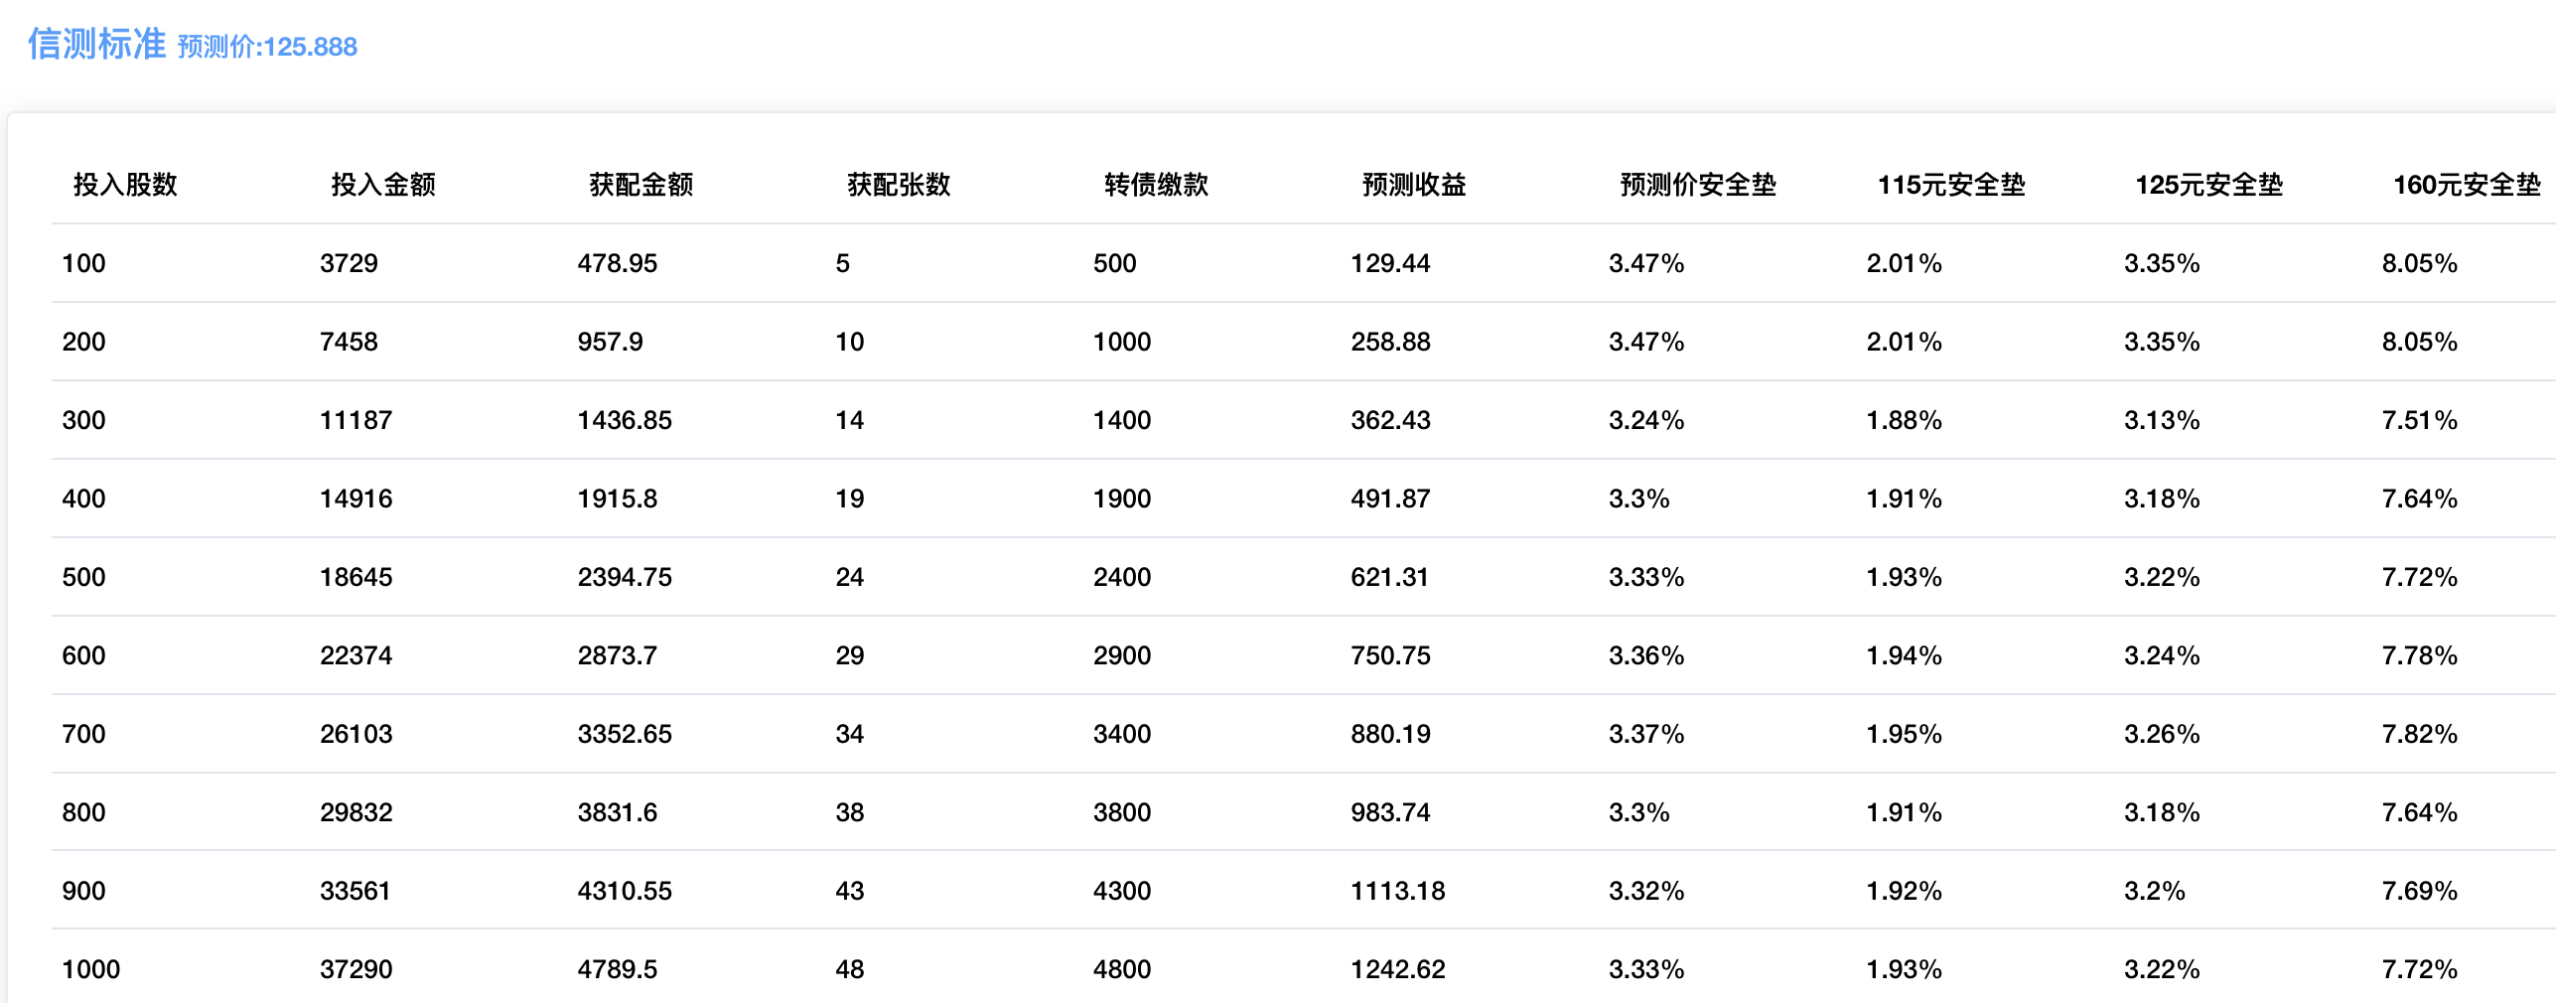Click the 投入股数 column header
Screen dimensions: 2556x1003
click(x=125, y=185)
